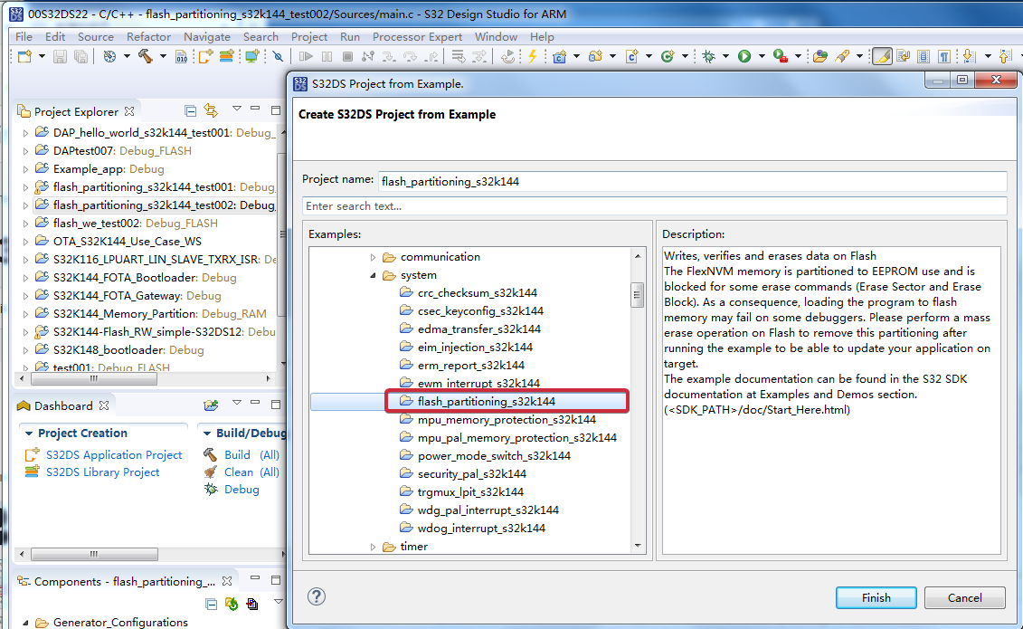Click the New S32DS Library Project toolbar icon
This screenshot has height=629, width=1023.
coord(226,56)
